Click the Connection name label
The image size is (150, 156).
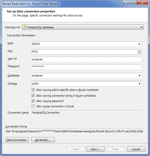(18, 113)
